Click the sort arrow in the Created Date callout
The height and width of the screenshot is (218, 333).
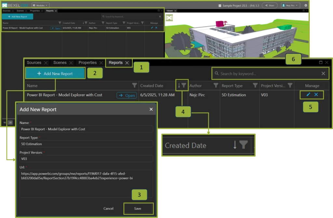pyautogui.click(x=235, y=145)
